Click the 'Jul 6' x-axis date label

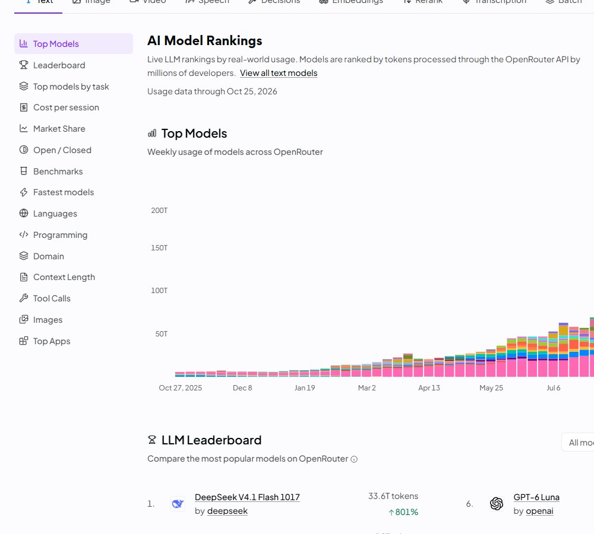tap(553, 388)
